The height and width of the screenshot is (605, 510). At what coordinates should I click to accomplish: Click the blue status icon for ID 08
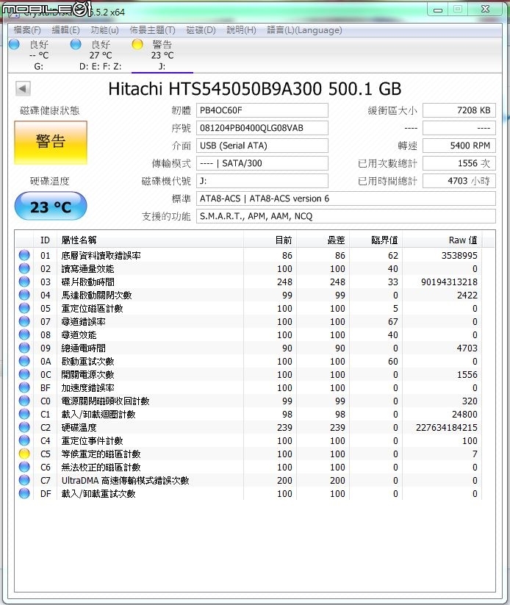tap(24, 334)
